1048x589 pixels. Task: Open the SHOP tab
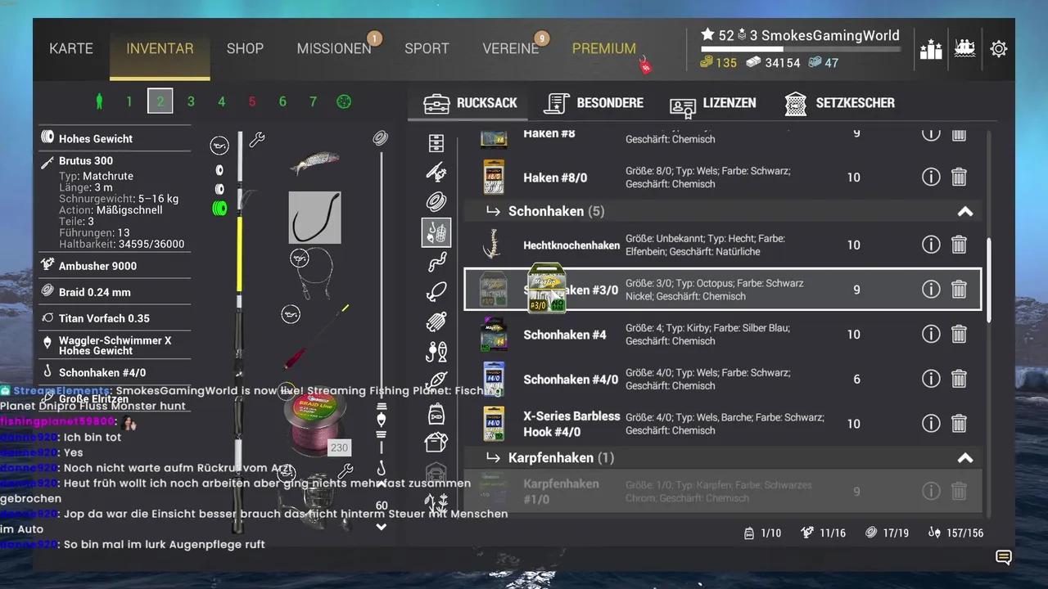245,48
